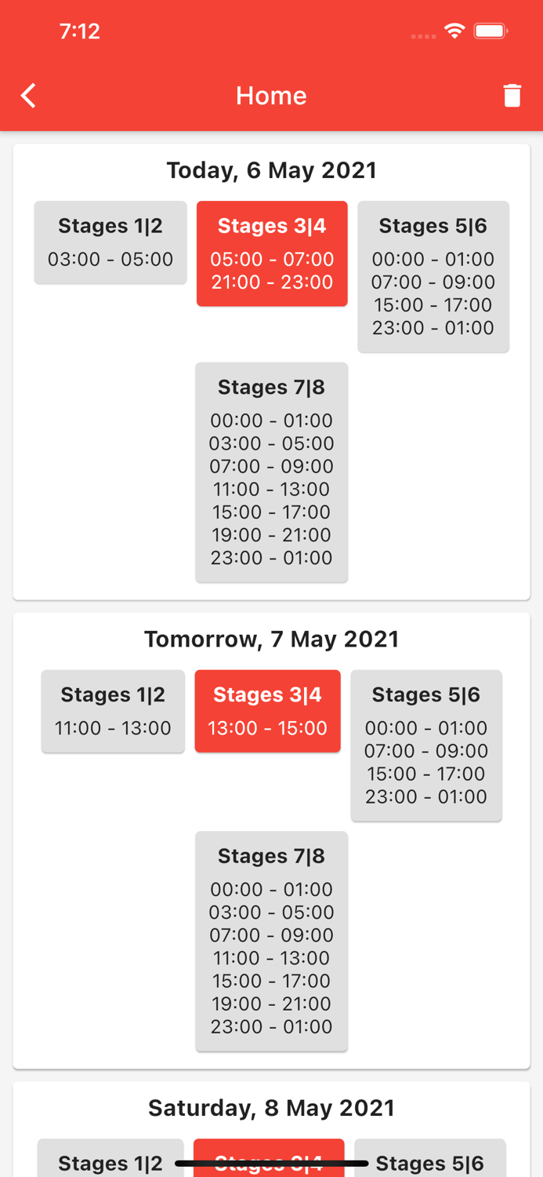
Task: Select the Stages 7|8 card for today
Action: (x=272, y=471)
